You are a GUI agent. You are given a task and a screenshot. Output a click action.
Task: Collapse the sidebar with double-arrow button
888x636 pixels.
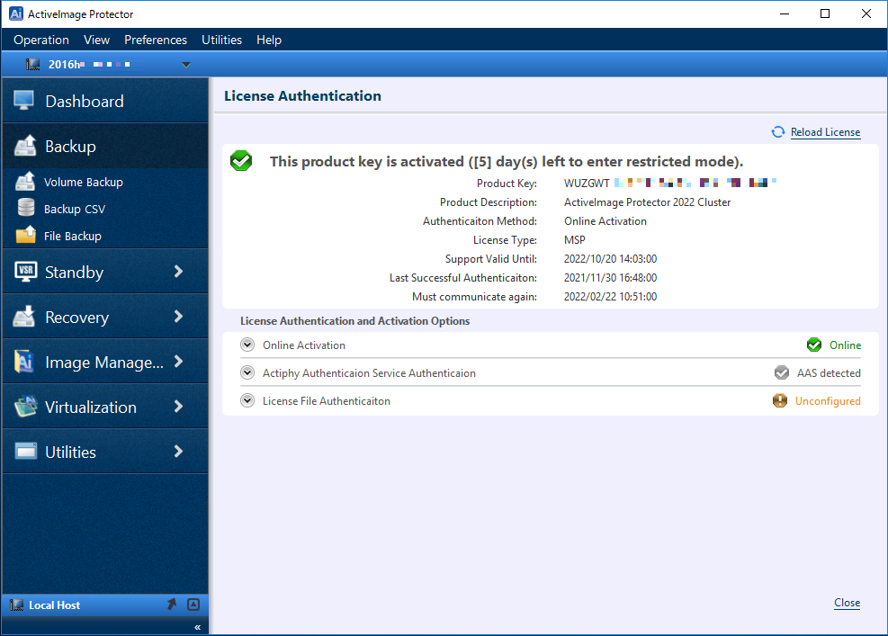(x=197, y=627)
